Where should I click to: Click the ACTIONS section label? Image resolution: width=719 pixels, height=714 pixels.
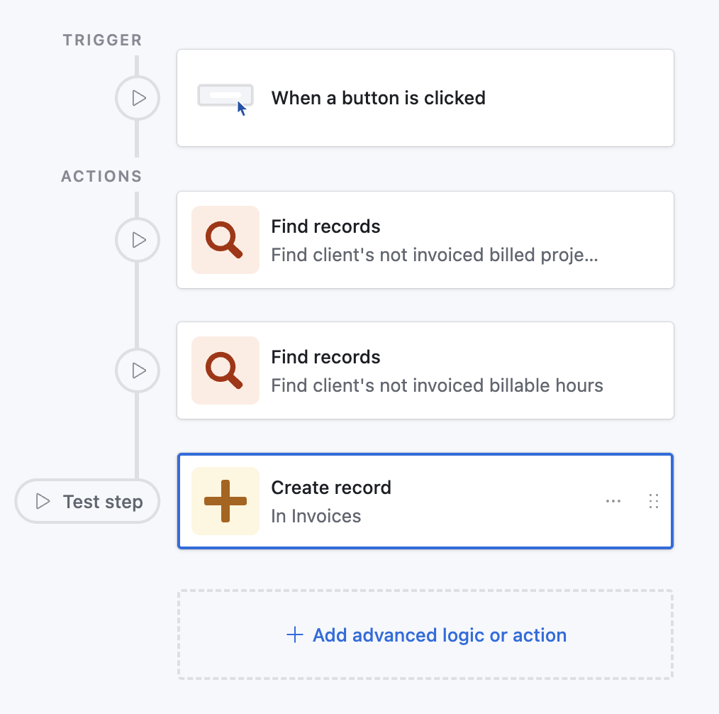101,176
